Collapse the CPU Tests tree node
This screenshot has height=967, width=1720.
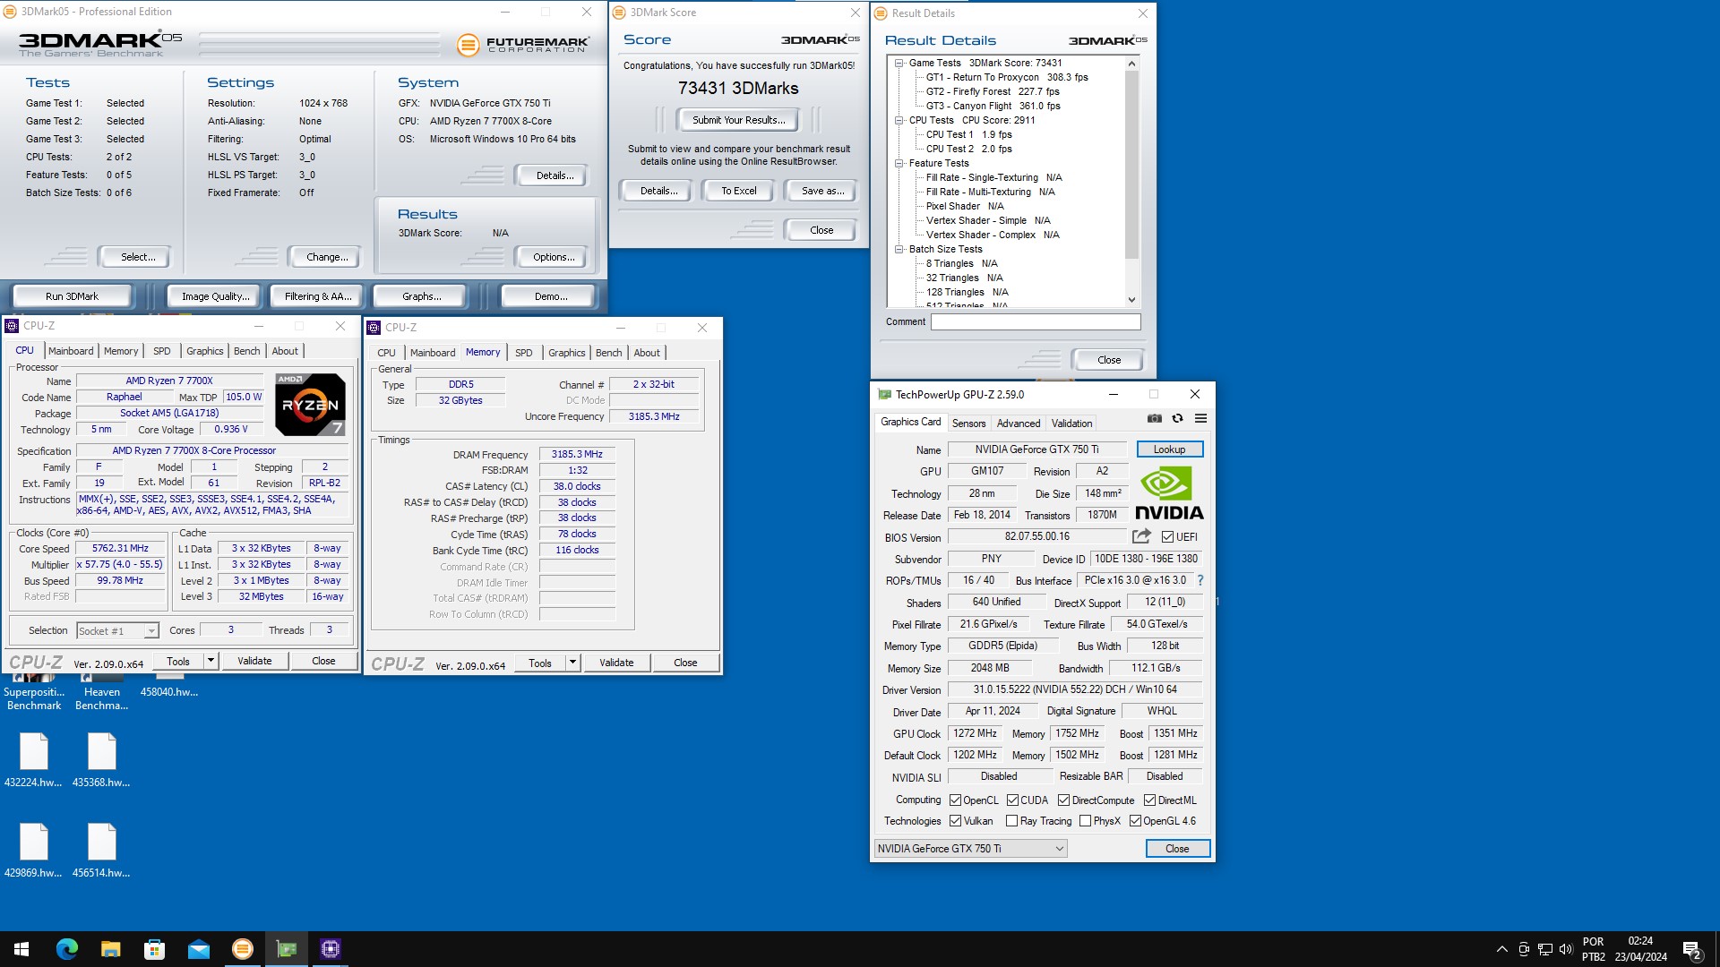tap(899, 120)
